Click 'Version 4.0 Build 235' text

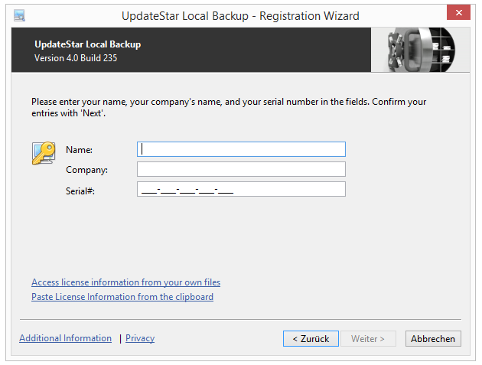click(x=76, y=58)
